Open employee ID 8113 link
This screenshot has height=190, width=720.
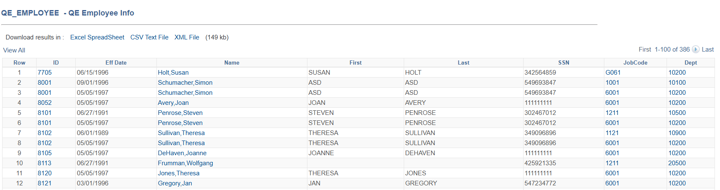coord(45,163)
